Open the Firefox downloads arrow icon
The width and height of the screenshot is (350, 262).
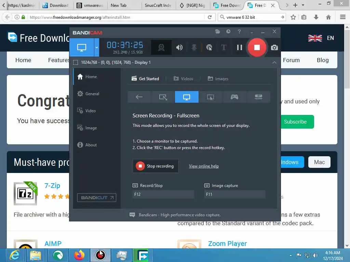(316, 17)
